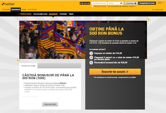Click 'Revendică bonusul tău de €20,00' text
The image size is (166, 113).
(111, 63)
